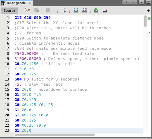Click the horizontal scrollbar thumb

point(55,135)
